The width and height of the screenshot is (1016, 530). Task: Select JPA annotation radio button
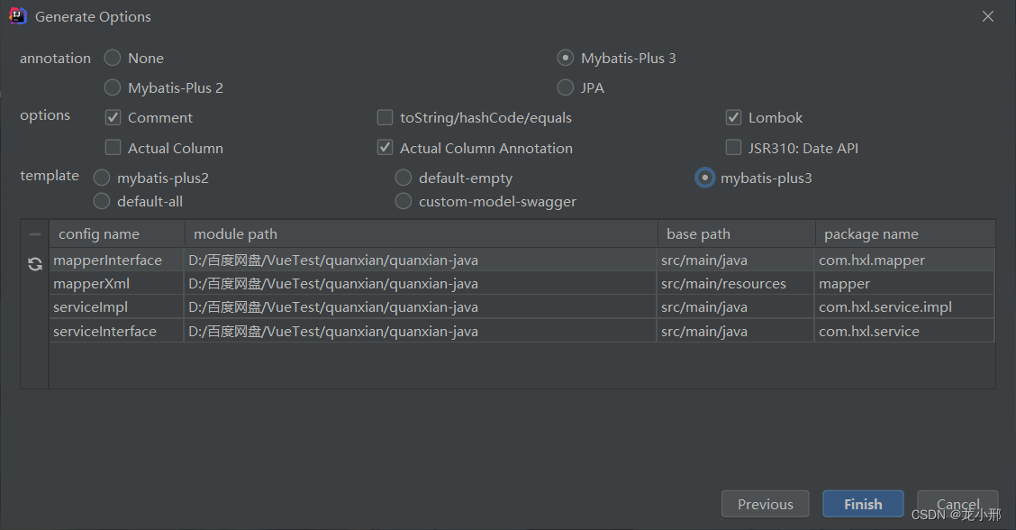tap(565, 87)
